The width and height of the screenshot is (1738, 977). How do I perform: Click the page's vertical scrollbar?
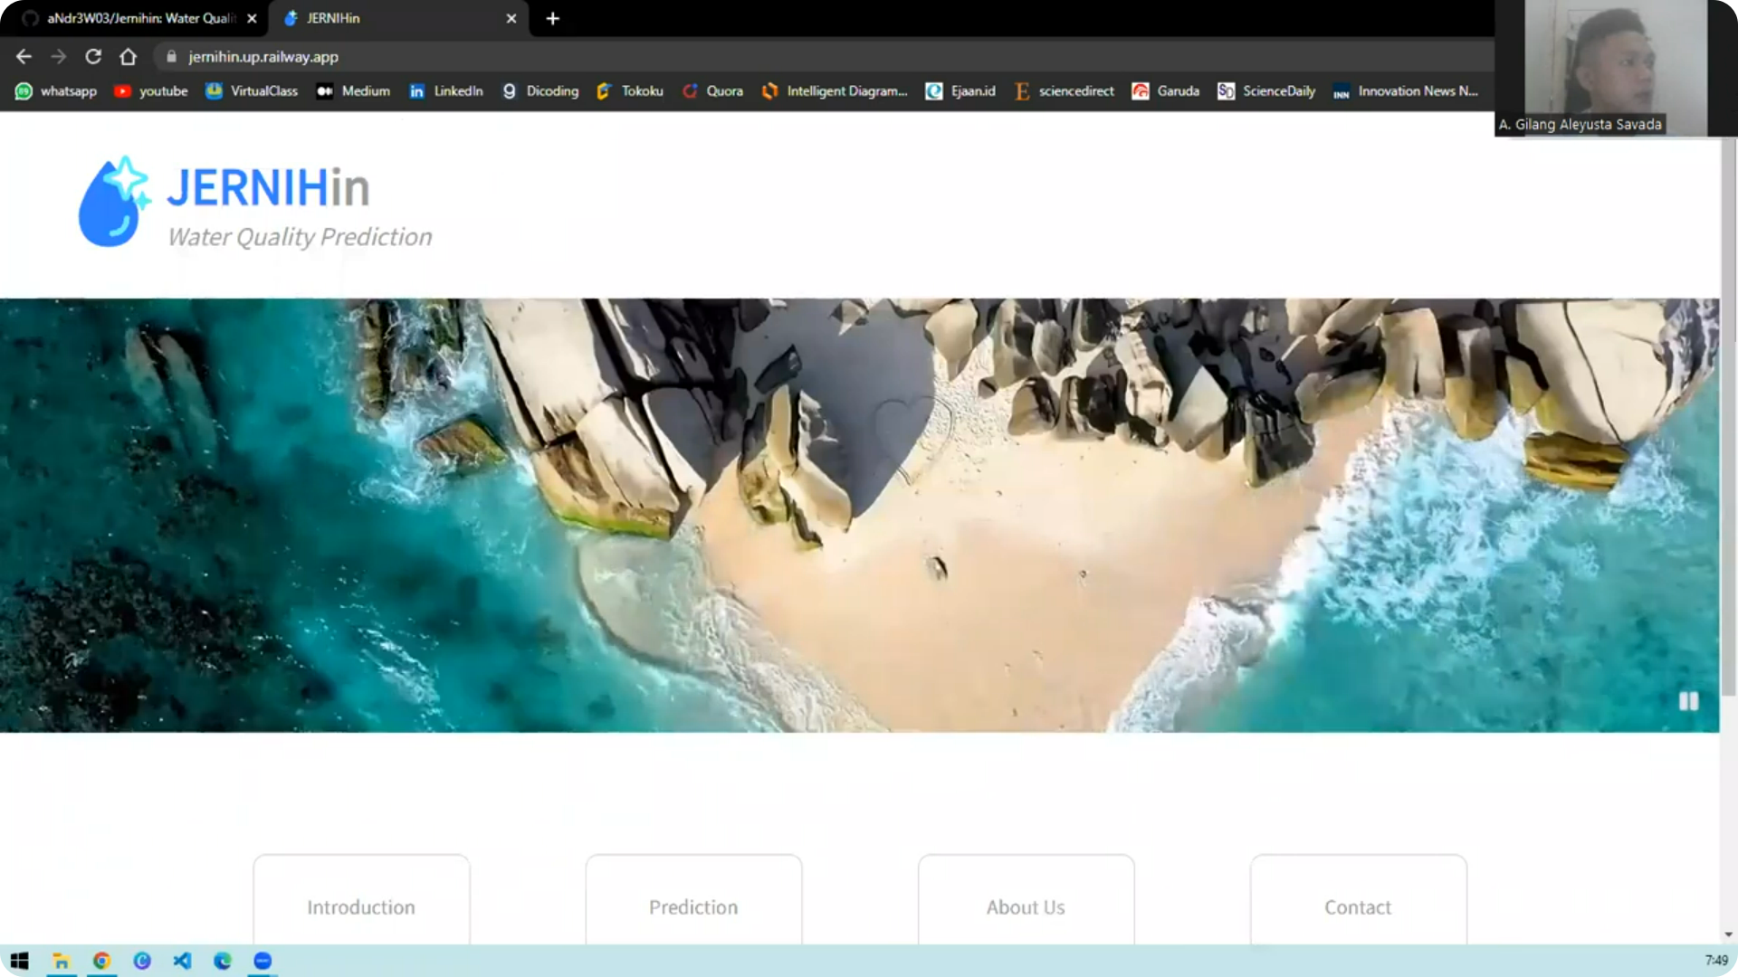[1728, 416]
